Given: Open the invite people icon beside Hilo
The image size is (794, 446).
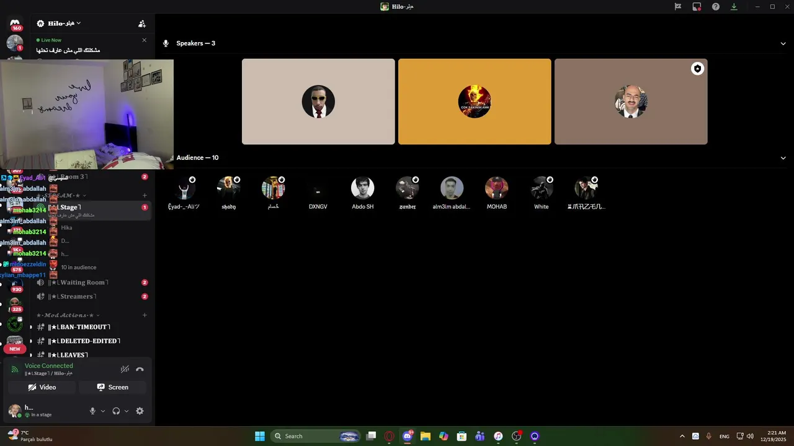Looking at the screenshot, I should click(x=142, y=24).
